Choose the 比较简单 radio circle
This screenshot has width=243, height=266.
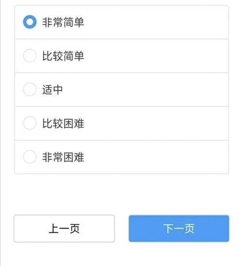(30, 56)
